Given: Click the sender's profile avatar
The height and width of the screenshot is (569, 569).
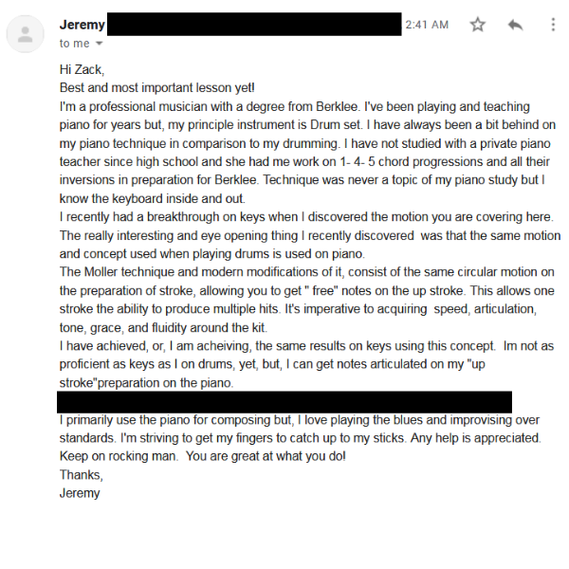Looking at the screenshot, I should point(25,34).
